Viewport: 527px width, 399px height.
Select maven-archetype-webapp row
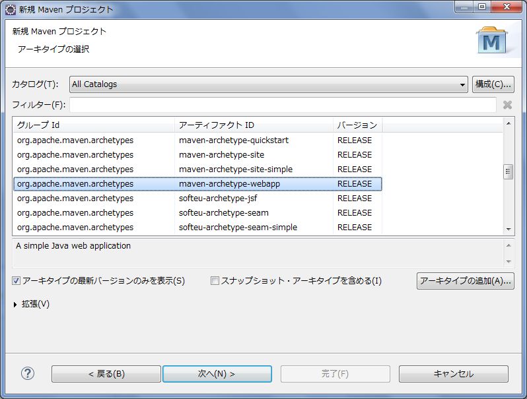coord(197,184)
